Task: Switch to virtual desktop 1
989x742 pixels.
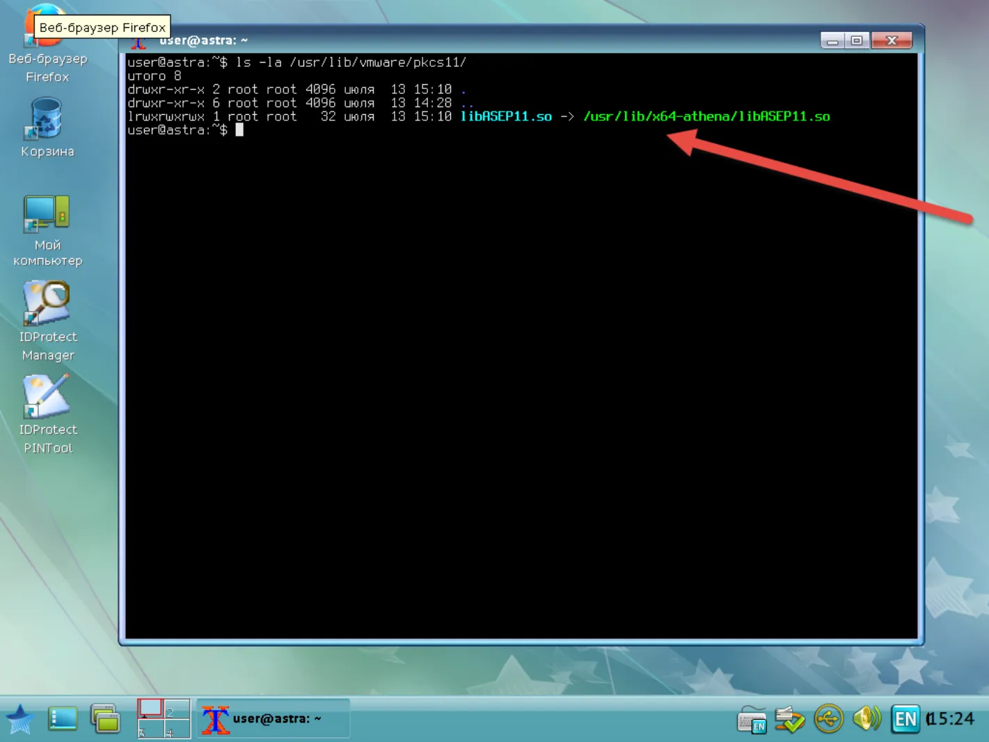Action: tap(150, 709)
